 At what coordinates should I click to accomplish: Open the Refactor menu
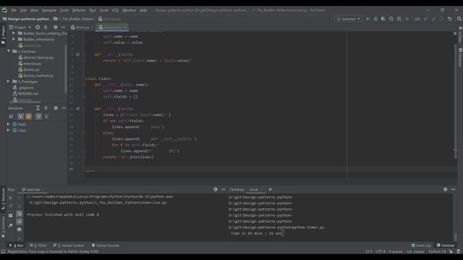[x=79, y=10]
